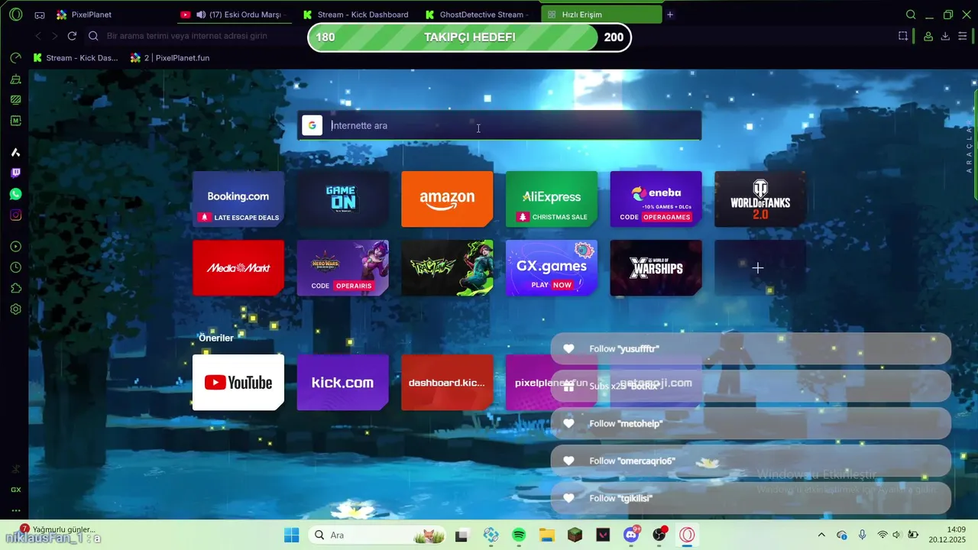Open the Stream - Kick Das... bookmark
This screenshot has width=978, height=550.
click(x=76, y=57)
